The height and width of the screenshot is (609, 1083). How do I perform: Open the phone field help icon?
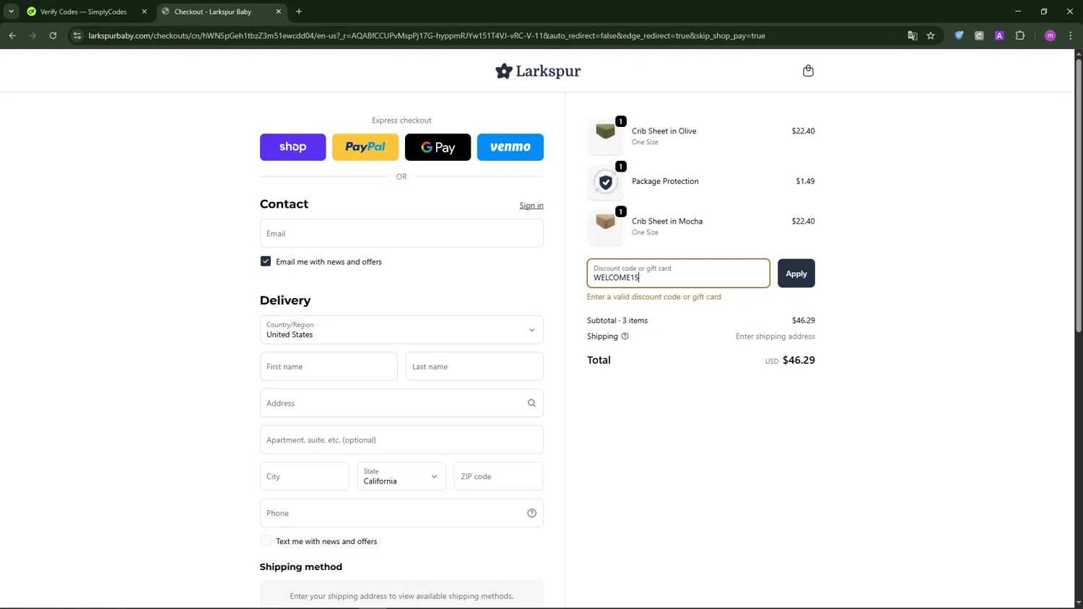(x=531, y=513)
